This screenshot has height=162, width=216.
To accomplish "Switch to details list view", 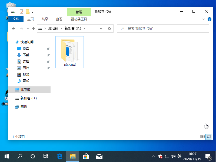I will point(202,137).
